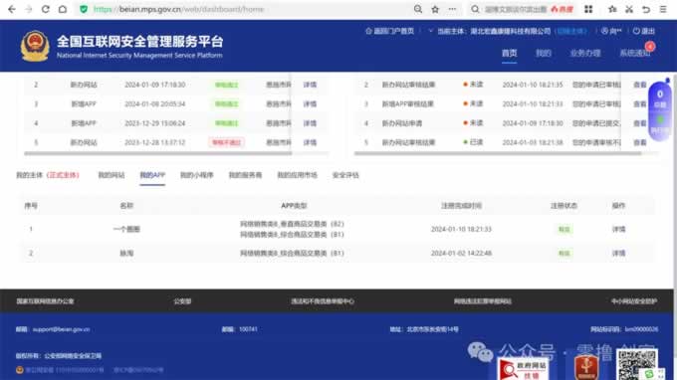The image size is (677, 380).
Task: Open the browser hamburger menu
Action: click(663, 9)
